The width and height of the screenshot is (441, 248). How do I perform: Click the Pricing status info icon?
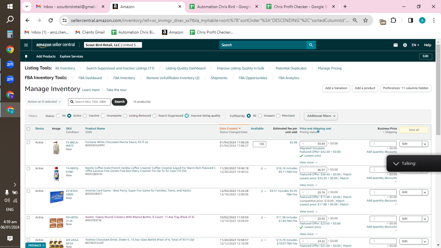[x=318, y=132]
